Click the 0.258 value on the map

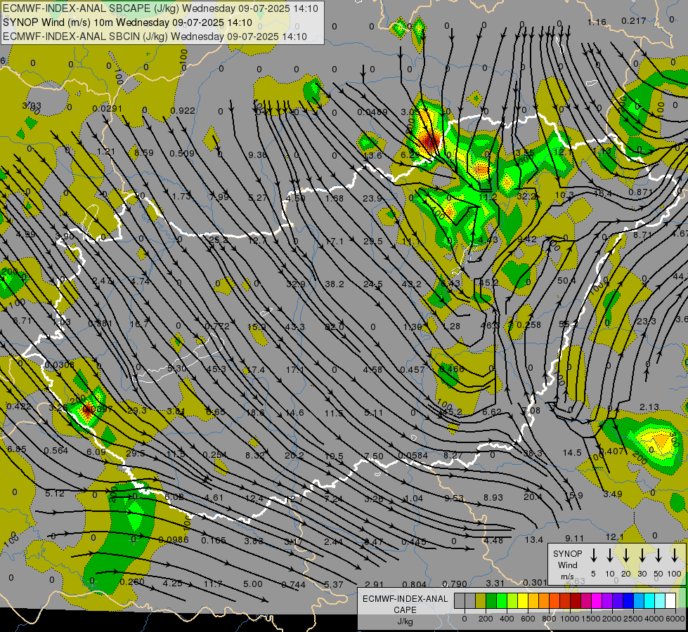coord(528,325)
